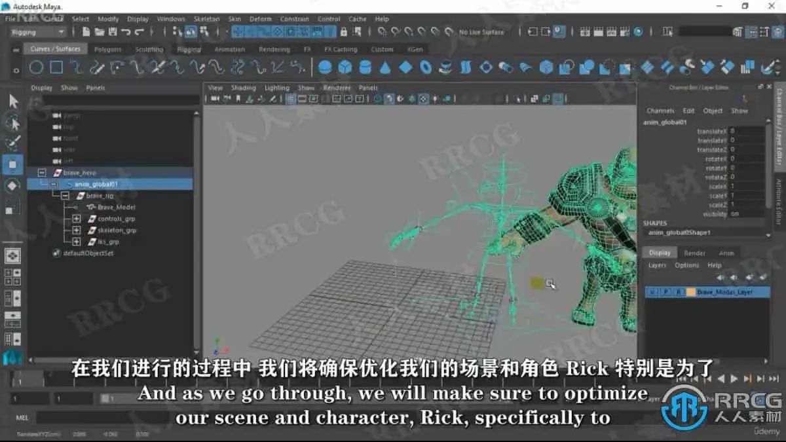Click the visibility value field
The image size is (786, 442).
pos(747,214)
